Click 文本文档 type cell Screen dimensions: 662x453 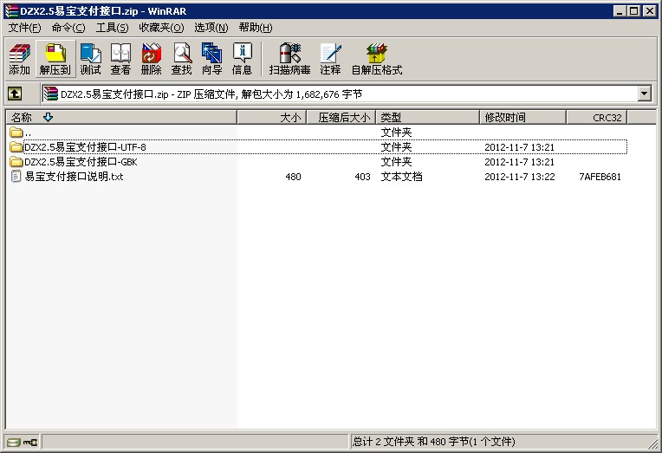[401, 177]
